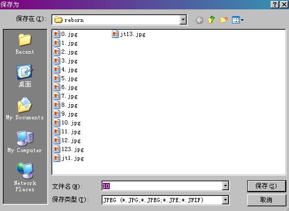
Task: Click the 保存 save button
Action: (x=267, y=186)
